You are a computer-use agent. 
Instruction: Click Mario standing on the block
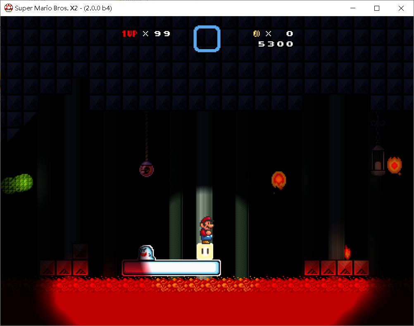point(207,230)
